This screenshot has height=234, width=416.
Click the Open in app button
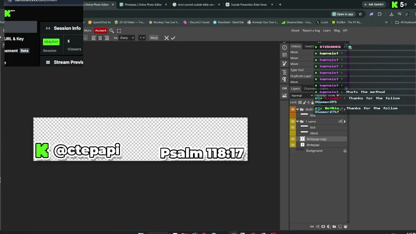click(x=343, y=14)
